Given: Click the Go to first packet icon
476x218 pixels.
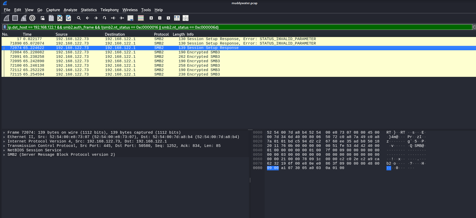Looking at the screenshot, I should point(113,18).
